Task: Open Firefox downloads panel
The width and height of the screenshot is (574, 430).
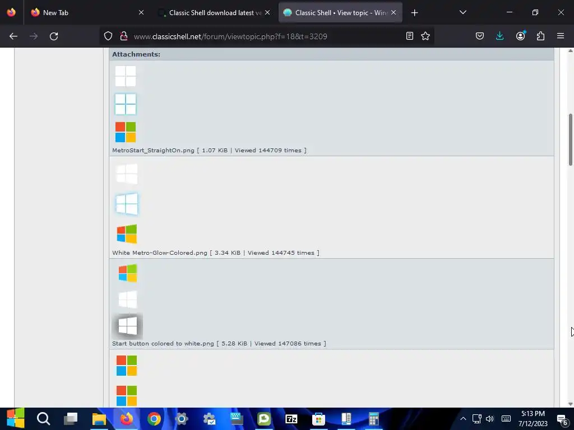Action: [x=499, y=36]
